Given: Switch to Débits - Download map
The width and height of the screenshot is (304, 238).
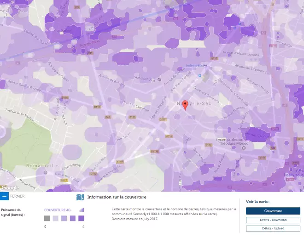Looking at the screenshot, I should (273, 220).
